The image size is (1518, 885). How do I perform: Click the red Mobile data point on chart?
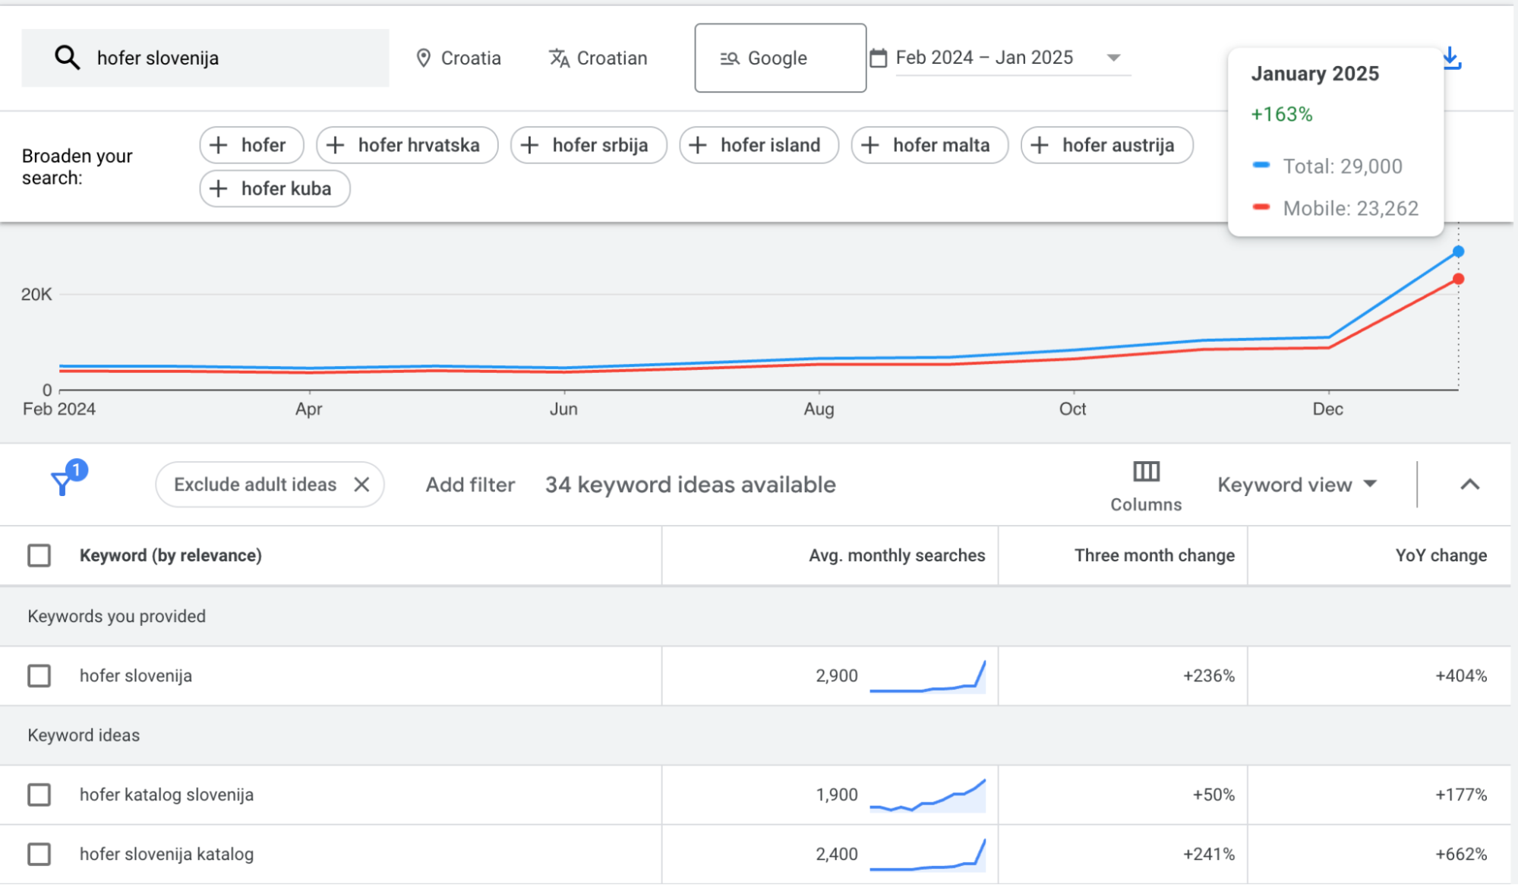1458,280
